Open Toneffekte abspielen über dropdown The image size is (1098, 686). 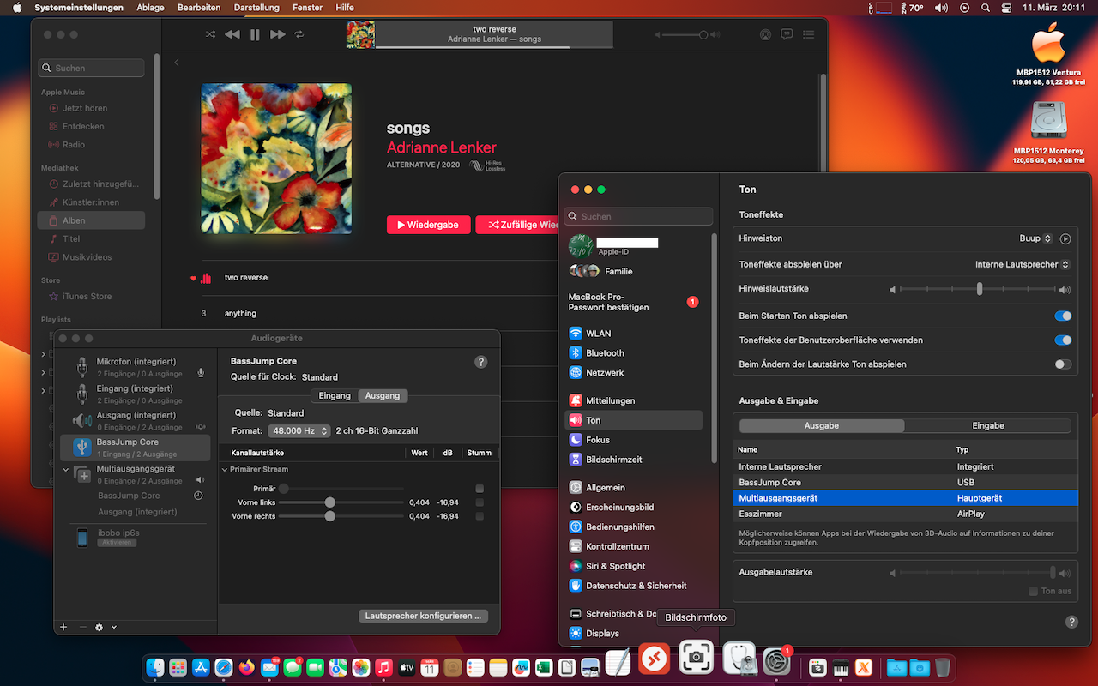coord(1023,264)
